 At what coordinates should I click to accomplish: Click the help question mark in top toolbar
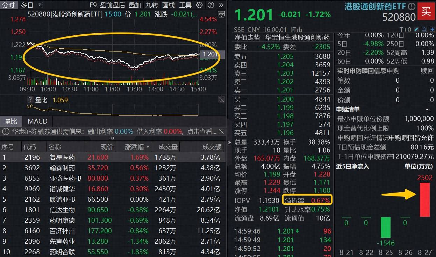(210, 5)
